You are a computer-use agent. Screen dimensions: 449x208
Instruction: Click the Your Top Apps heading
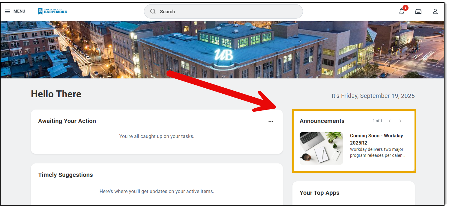[319, 193]
